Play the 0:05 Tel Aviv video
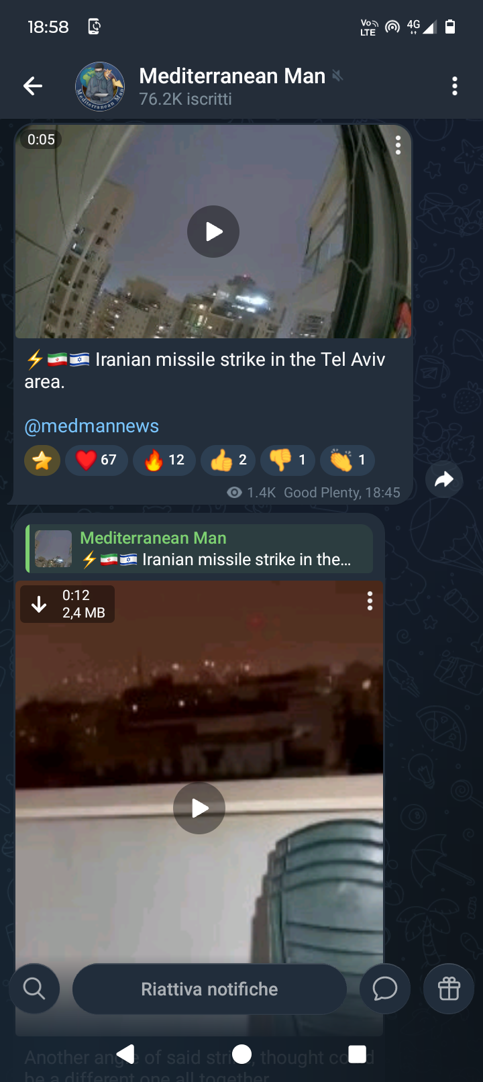 (213, 232)
